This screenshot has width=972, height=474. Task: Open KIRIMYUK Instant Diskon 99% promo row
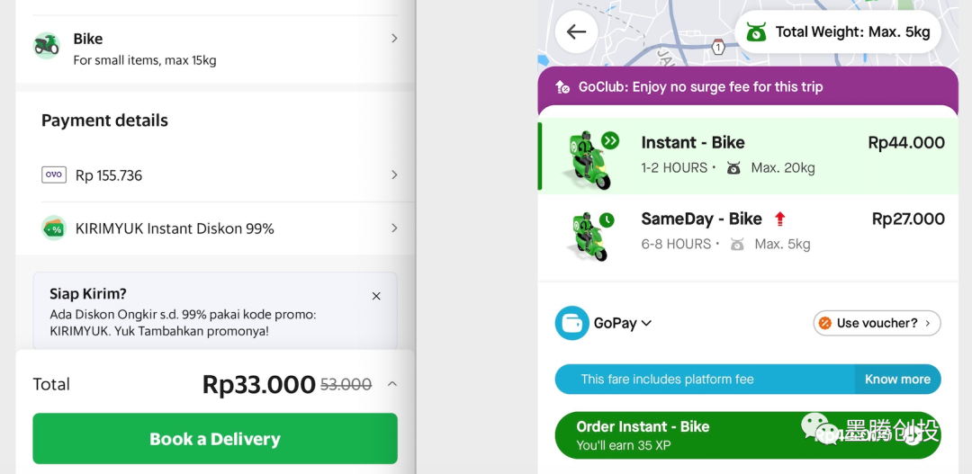216,228
